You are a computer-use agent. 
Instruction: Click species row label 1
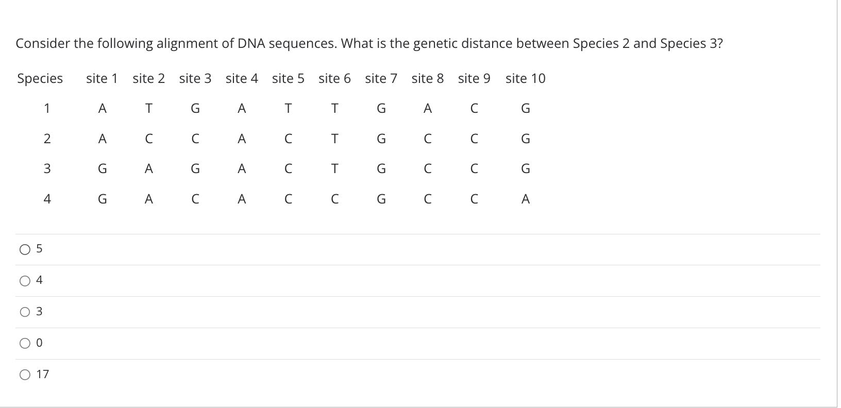(x=47, y=108)
